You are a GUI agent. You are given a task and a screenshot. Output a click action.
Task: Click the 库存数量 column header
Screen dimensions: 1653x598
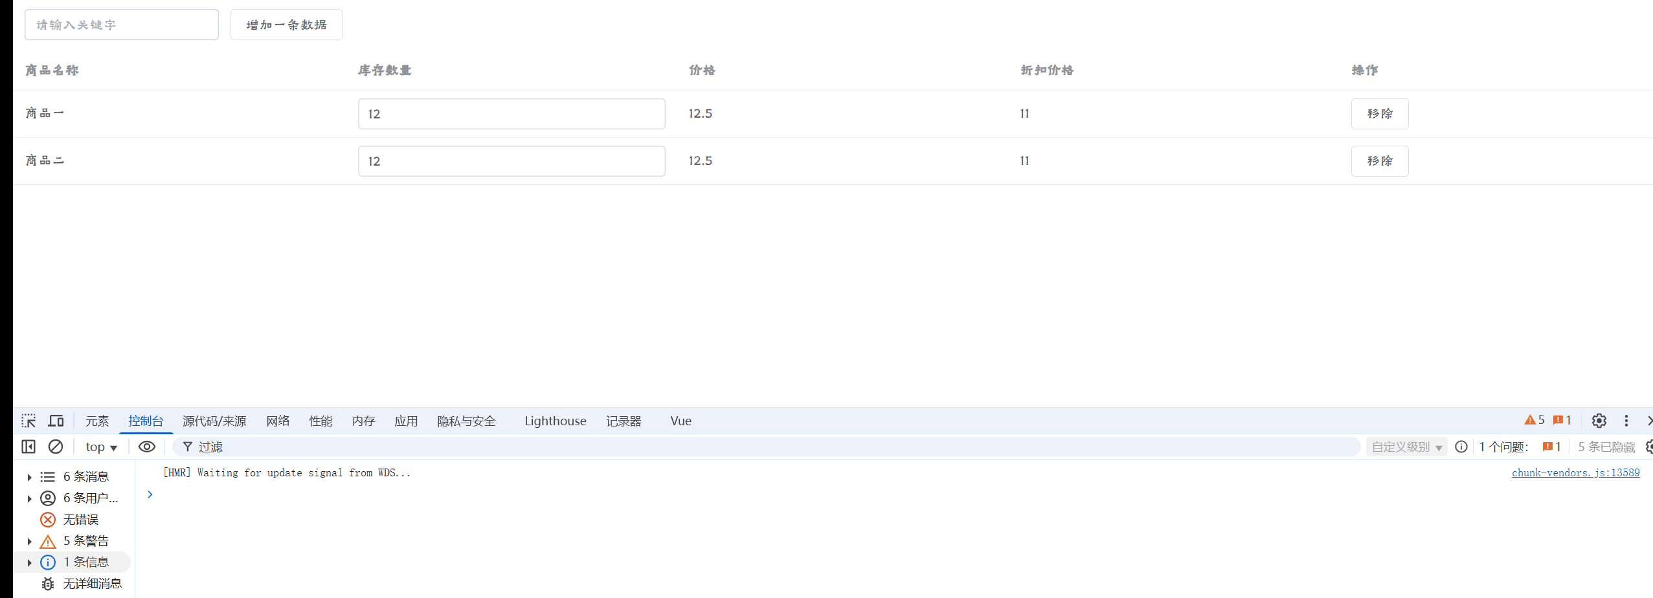point(385,70)
